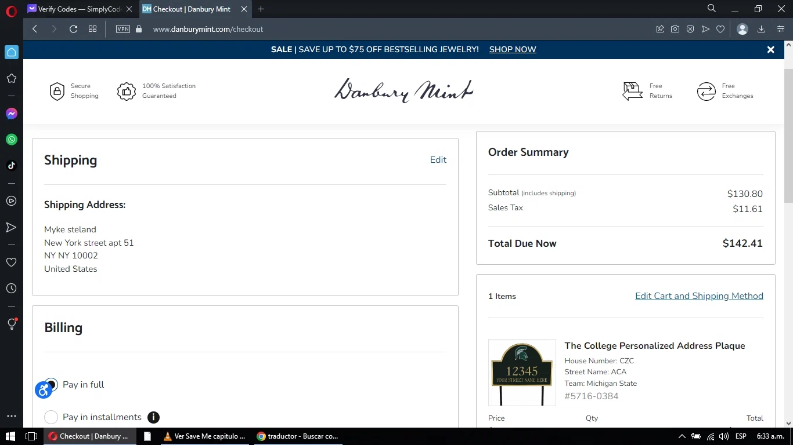Edit the shipping address
Screen dimensions: 793x445
438,160
